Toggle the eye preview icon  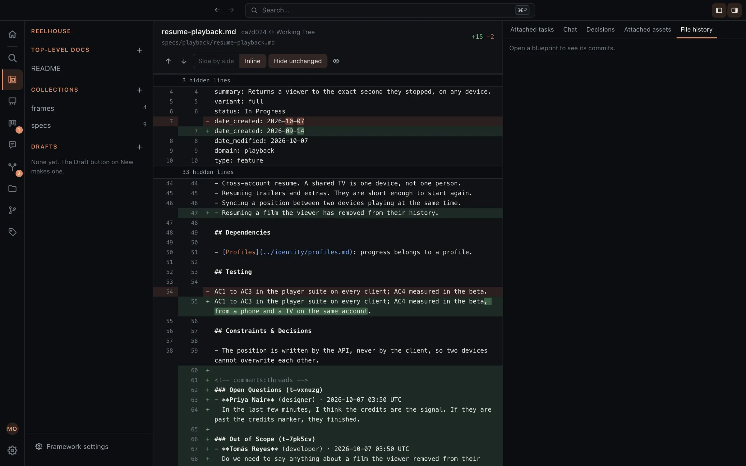click(336, 61)
